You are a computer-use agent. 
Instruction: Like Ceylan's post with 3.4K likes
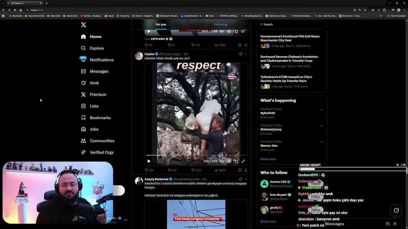196,170
